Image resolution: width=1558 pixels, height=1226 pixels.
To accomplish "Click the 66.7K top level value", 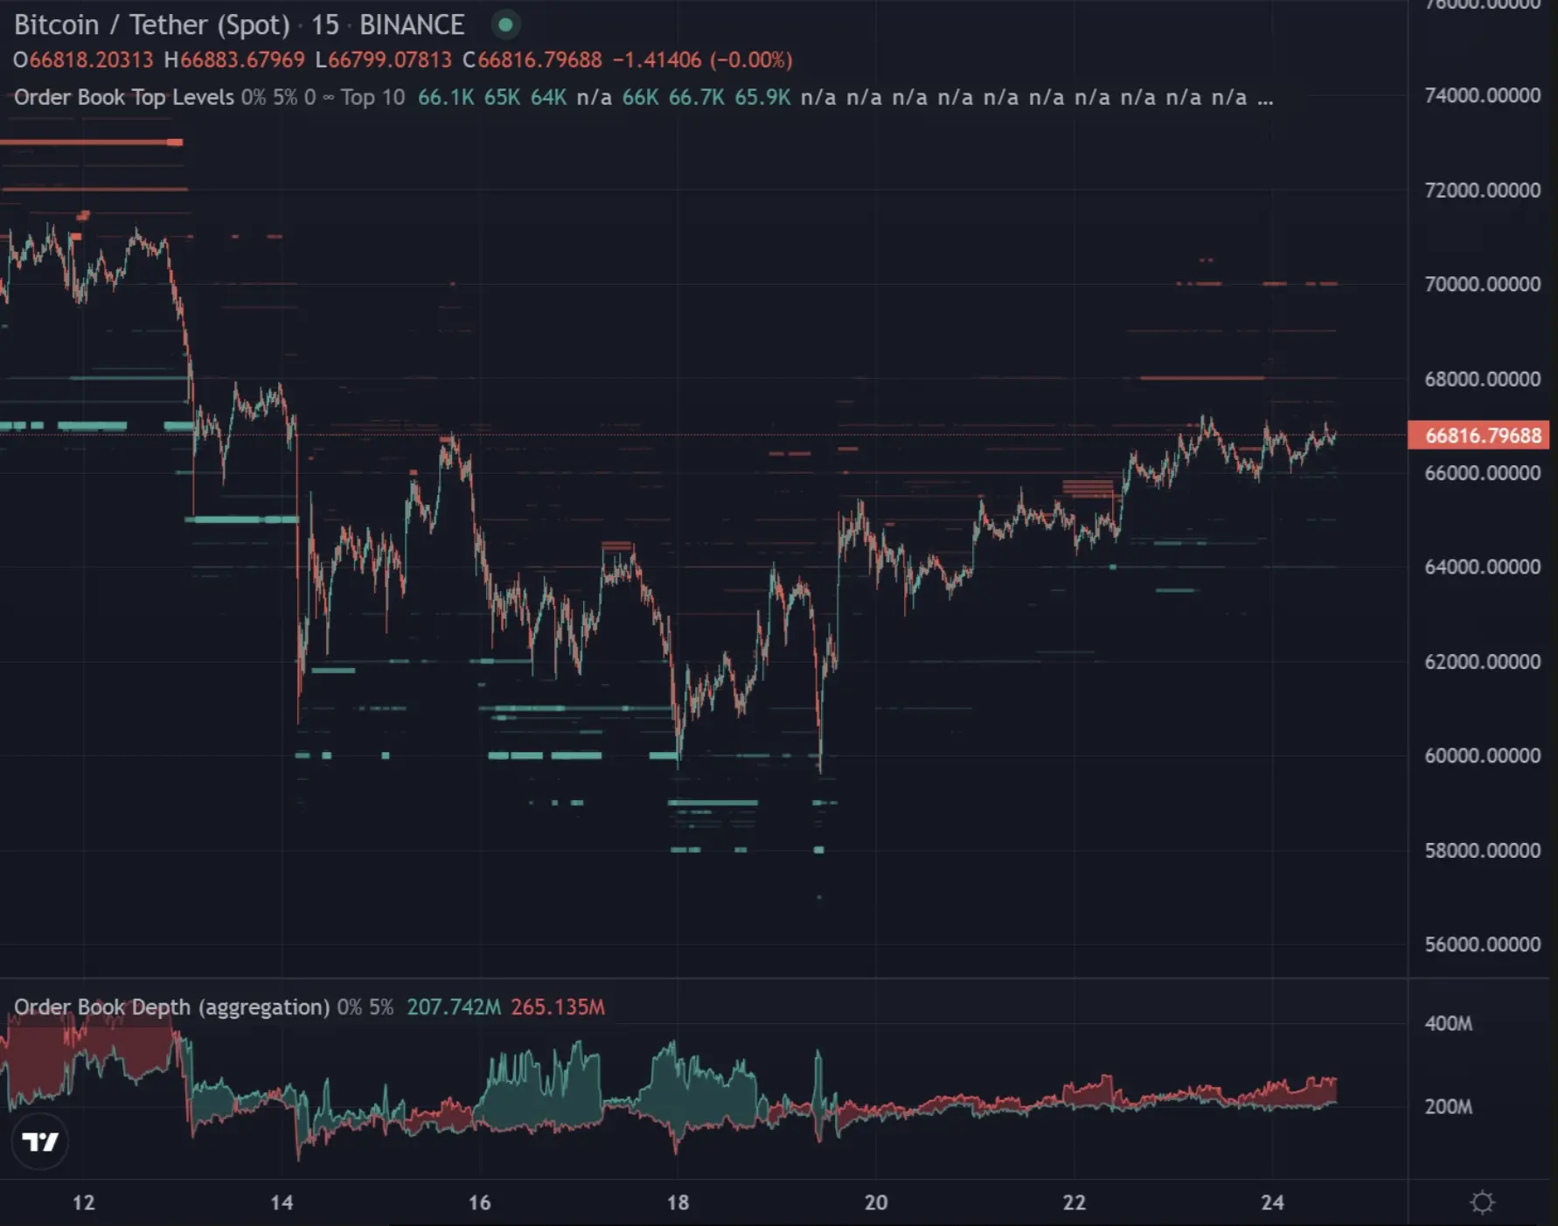I will (696, 97).
